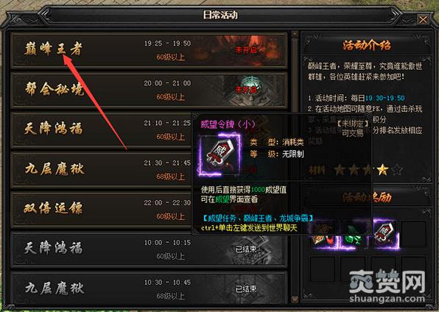This screenshot has height=312, width=439.
Task: Click the 已结束 status of 10:00 event
Action: pyautogui.click(x=246, y=249)
